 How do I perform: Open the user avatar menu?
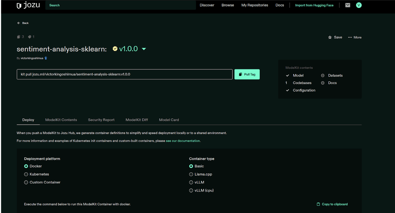pos(359,5)
